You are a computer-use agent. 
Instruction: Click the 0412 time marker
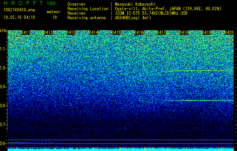tap(48, 32)
